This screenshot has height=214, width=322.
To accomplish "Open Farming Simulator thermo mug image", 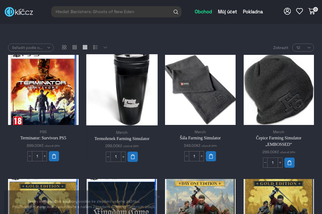I will click(x=122, y=90).
